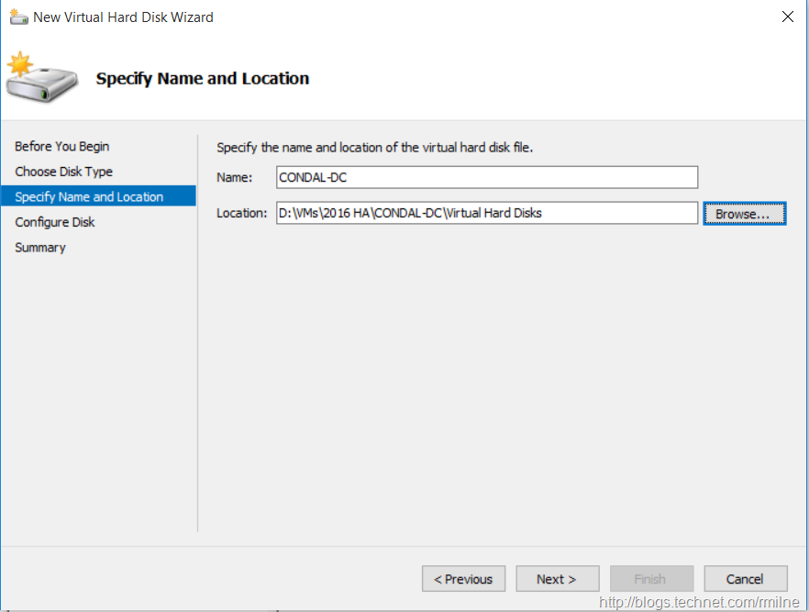
Task: Click the bold page heading in the header
Action: pos(202,79)
